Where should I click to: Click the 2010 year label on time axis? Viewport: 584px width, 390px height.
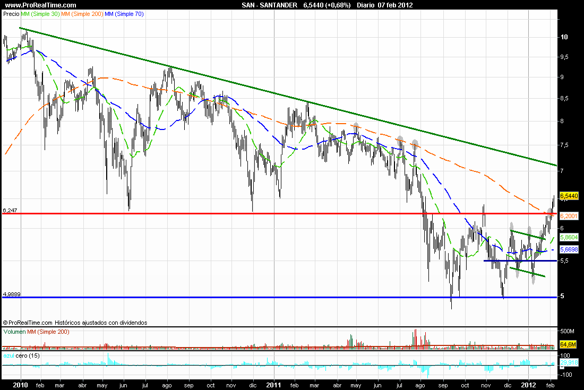[21, 385]
